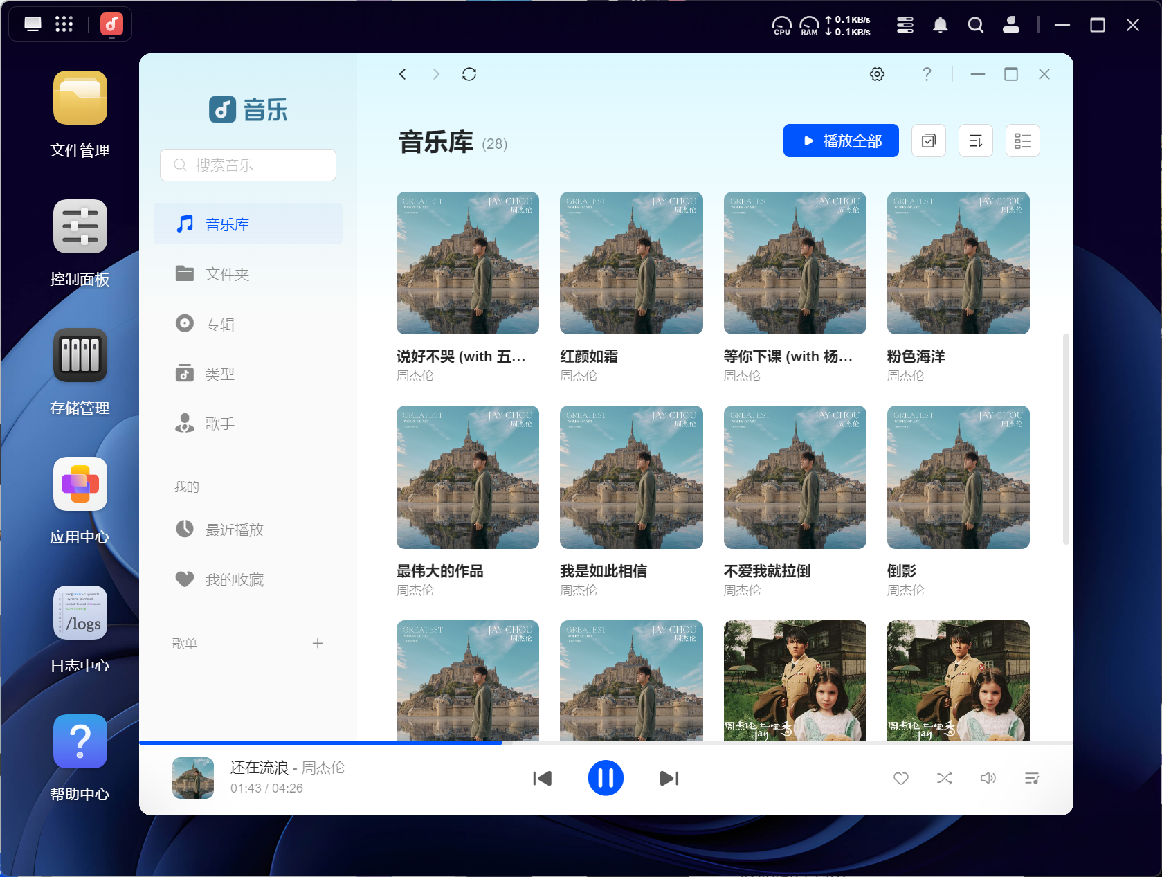Open the global search icon
Image resolution: width=1162 pixels, height=877 pixels.
coord(975,26)
